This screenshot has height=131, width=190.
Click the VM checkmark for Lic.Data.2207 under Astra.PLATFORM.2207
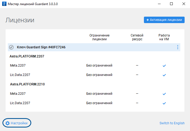[x=164, y=75]
